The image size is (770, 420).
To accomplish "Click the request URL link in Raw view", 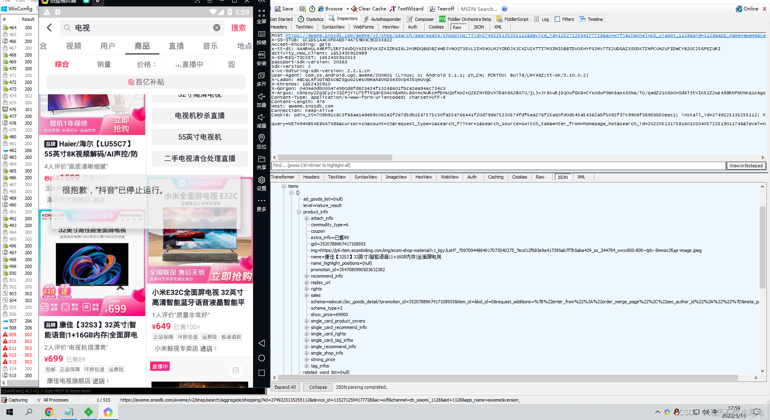I will click(x=525, y=35).
